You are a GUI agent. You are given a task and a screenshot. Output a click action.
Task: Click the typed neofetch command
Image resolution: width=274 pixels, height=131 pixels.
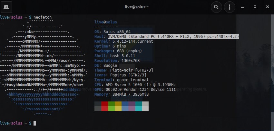coord(43,17)
